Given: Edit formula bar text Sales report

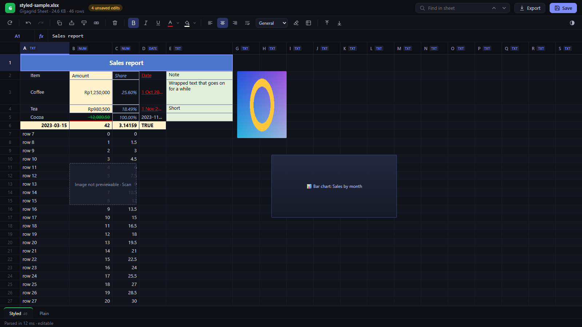Looking at the screenshot, I should pyautogui.click(x=68, y=36).
